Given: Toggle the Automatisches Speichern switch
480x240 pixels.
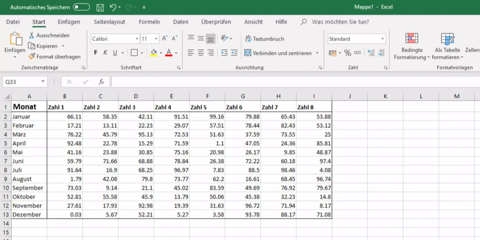Looking at the screenshot, I should (81, 7).
